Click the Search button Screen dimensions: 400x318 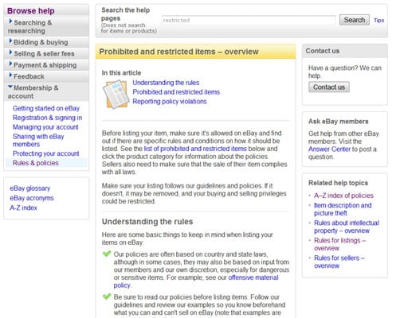pyautogui.click(x=355, y=20)
